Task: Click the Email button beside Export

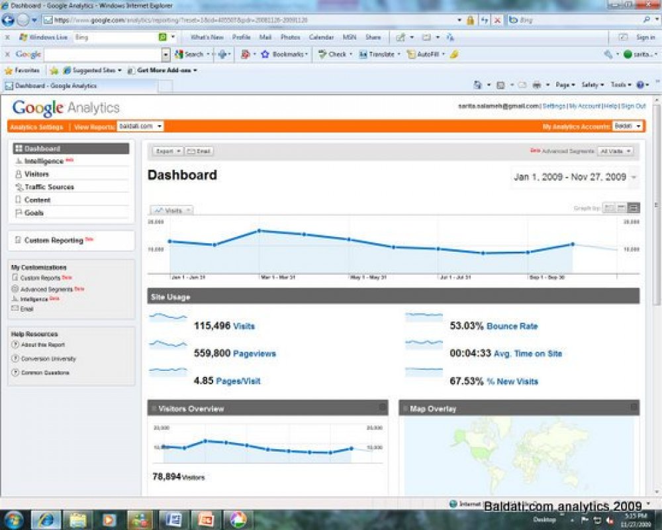Action: point(199,151)
